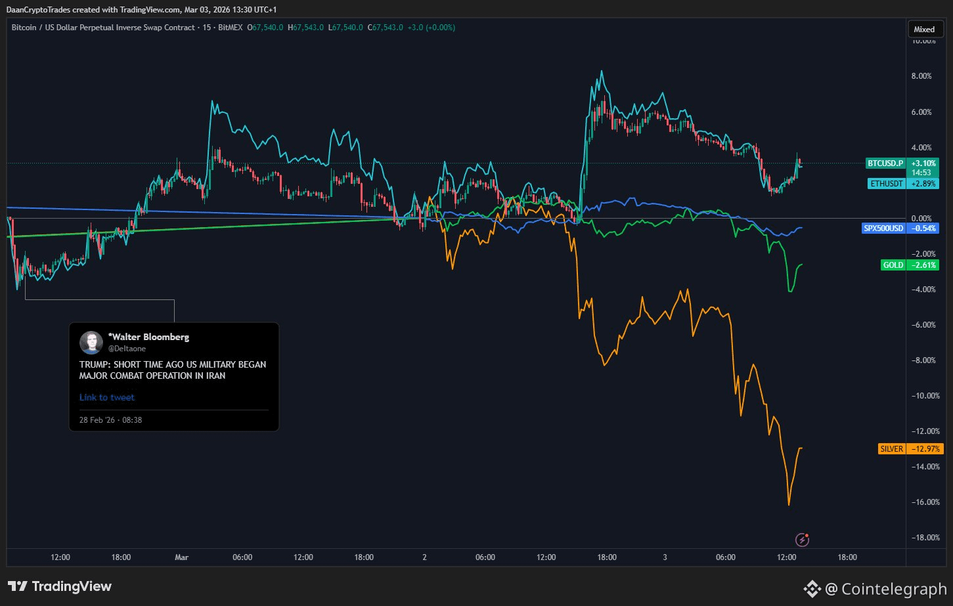
Task: Select the ETHUSDT series label
Action: (x=887, y=184)
